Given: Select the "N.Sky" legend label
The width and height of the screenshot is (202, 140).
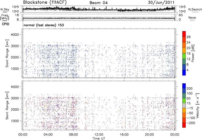Looking at the screenshot, I should point(5,9).
